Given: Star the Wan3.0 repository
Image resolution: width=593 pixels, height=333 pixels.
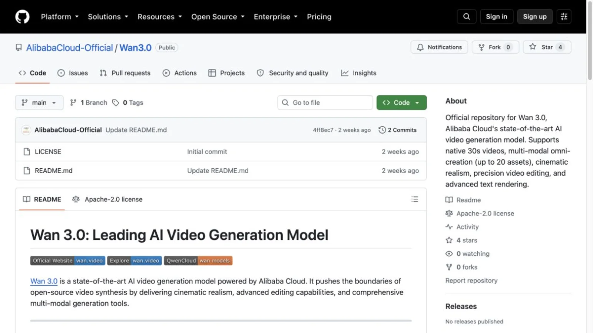Looking at the screenshot, I should 547,47.
